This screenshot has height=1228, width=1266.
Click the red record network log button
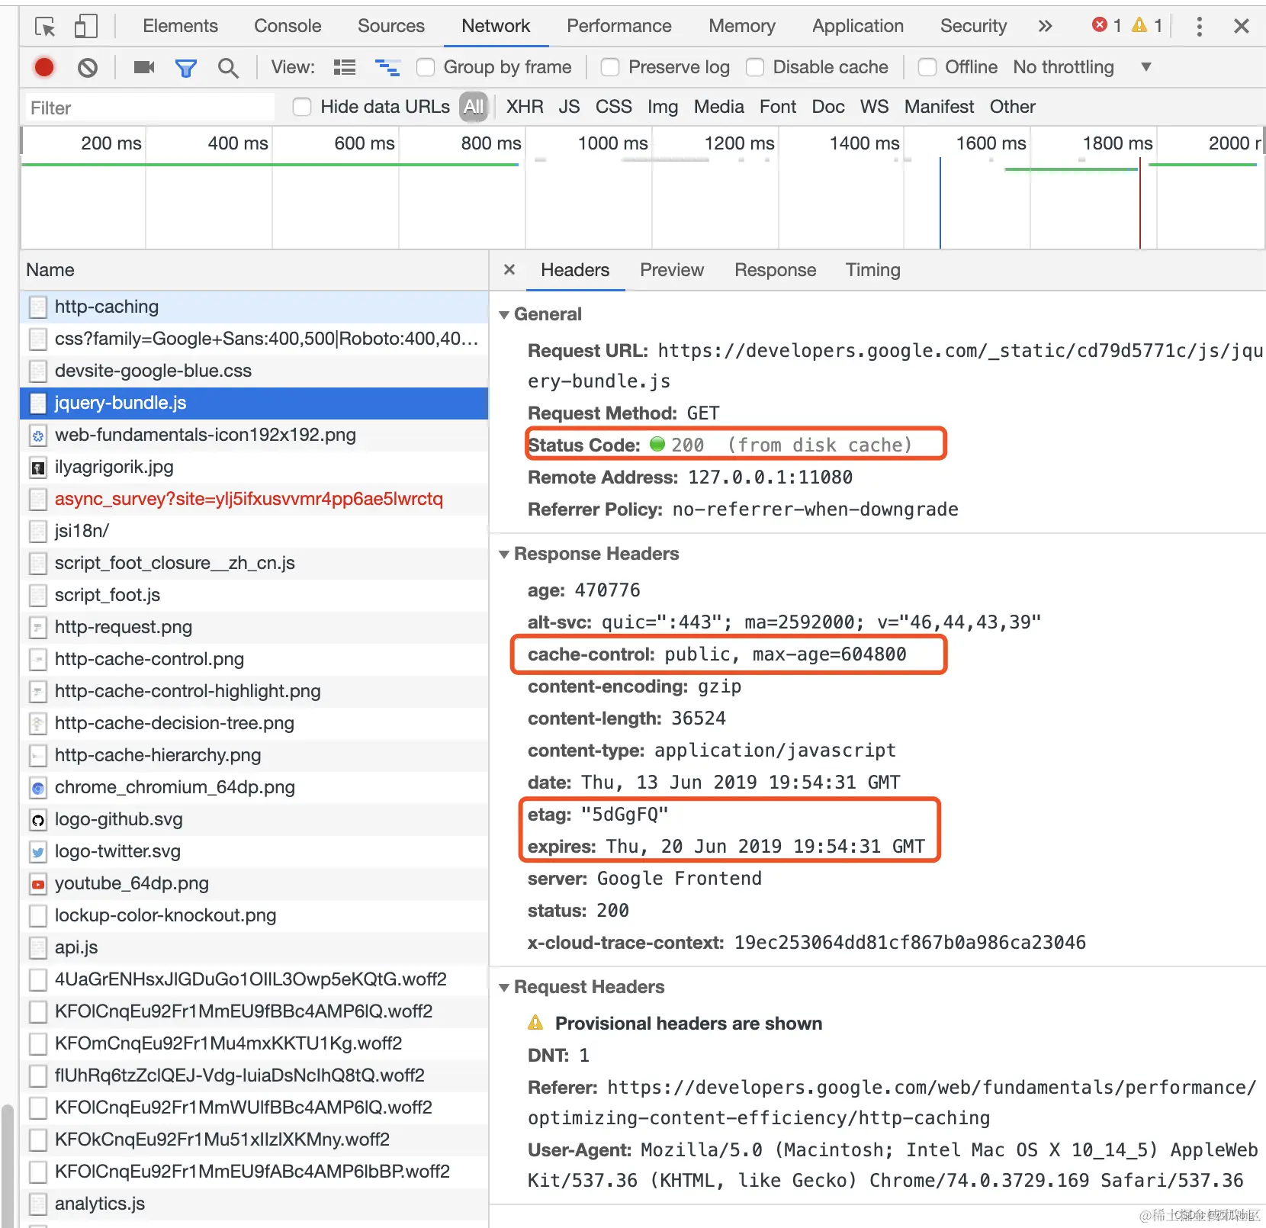[44, 68]
